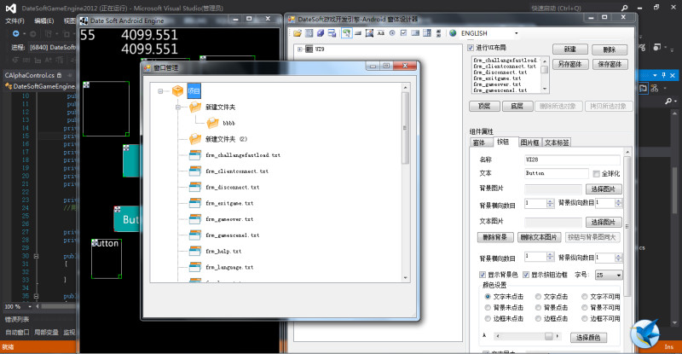Switch to the 文本标签 tab

(x=557, y=142)
